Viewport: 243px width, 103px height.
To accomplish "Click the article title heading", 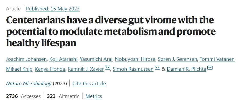I will pyautogui.click(x=111, y=32).
